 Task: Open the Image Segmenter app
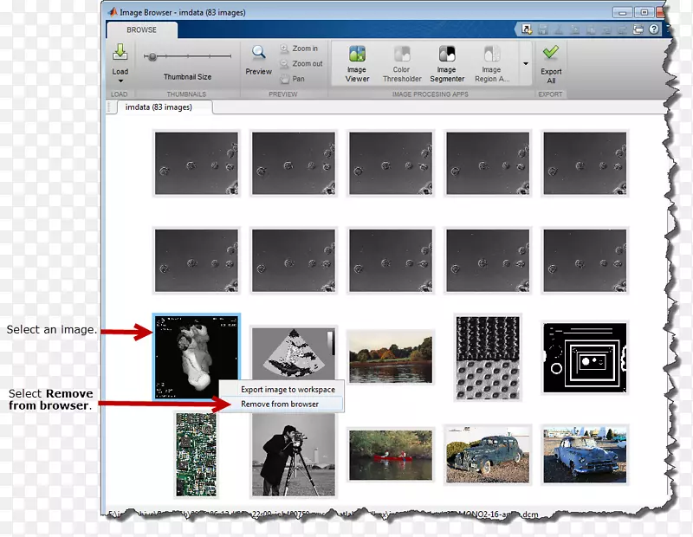[x=447, y=55]
